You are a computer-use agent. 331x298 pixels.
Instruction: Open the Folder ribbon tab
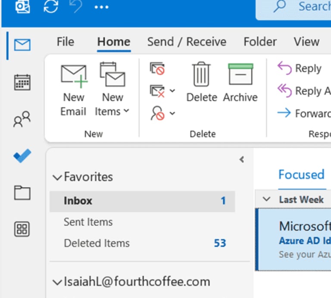[260, 42]
